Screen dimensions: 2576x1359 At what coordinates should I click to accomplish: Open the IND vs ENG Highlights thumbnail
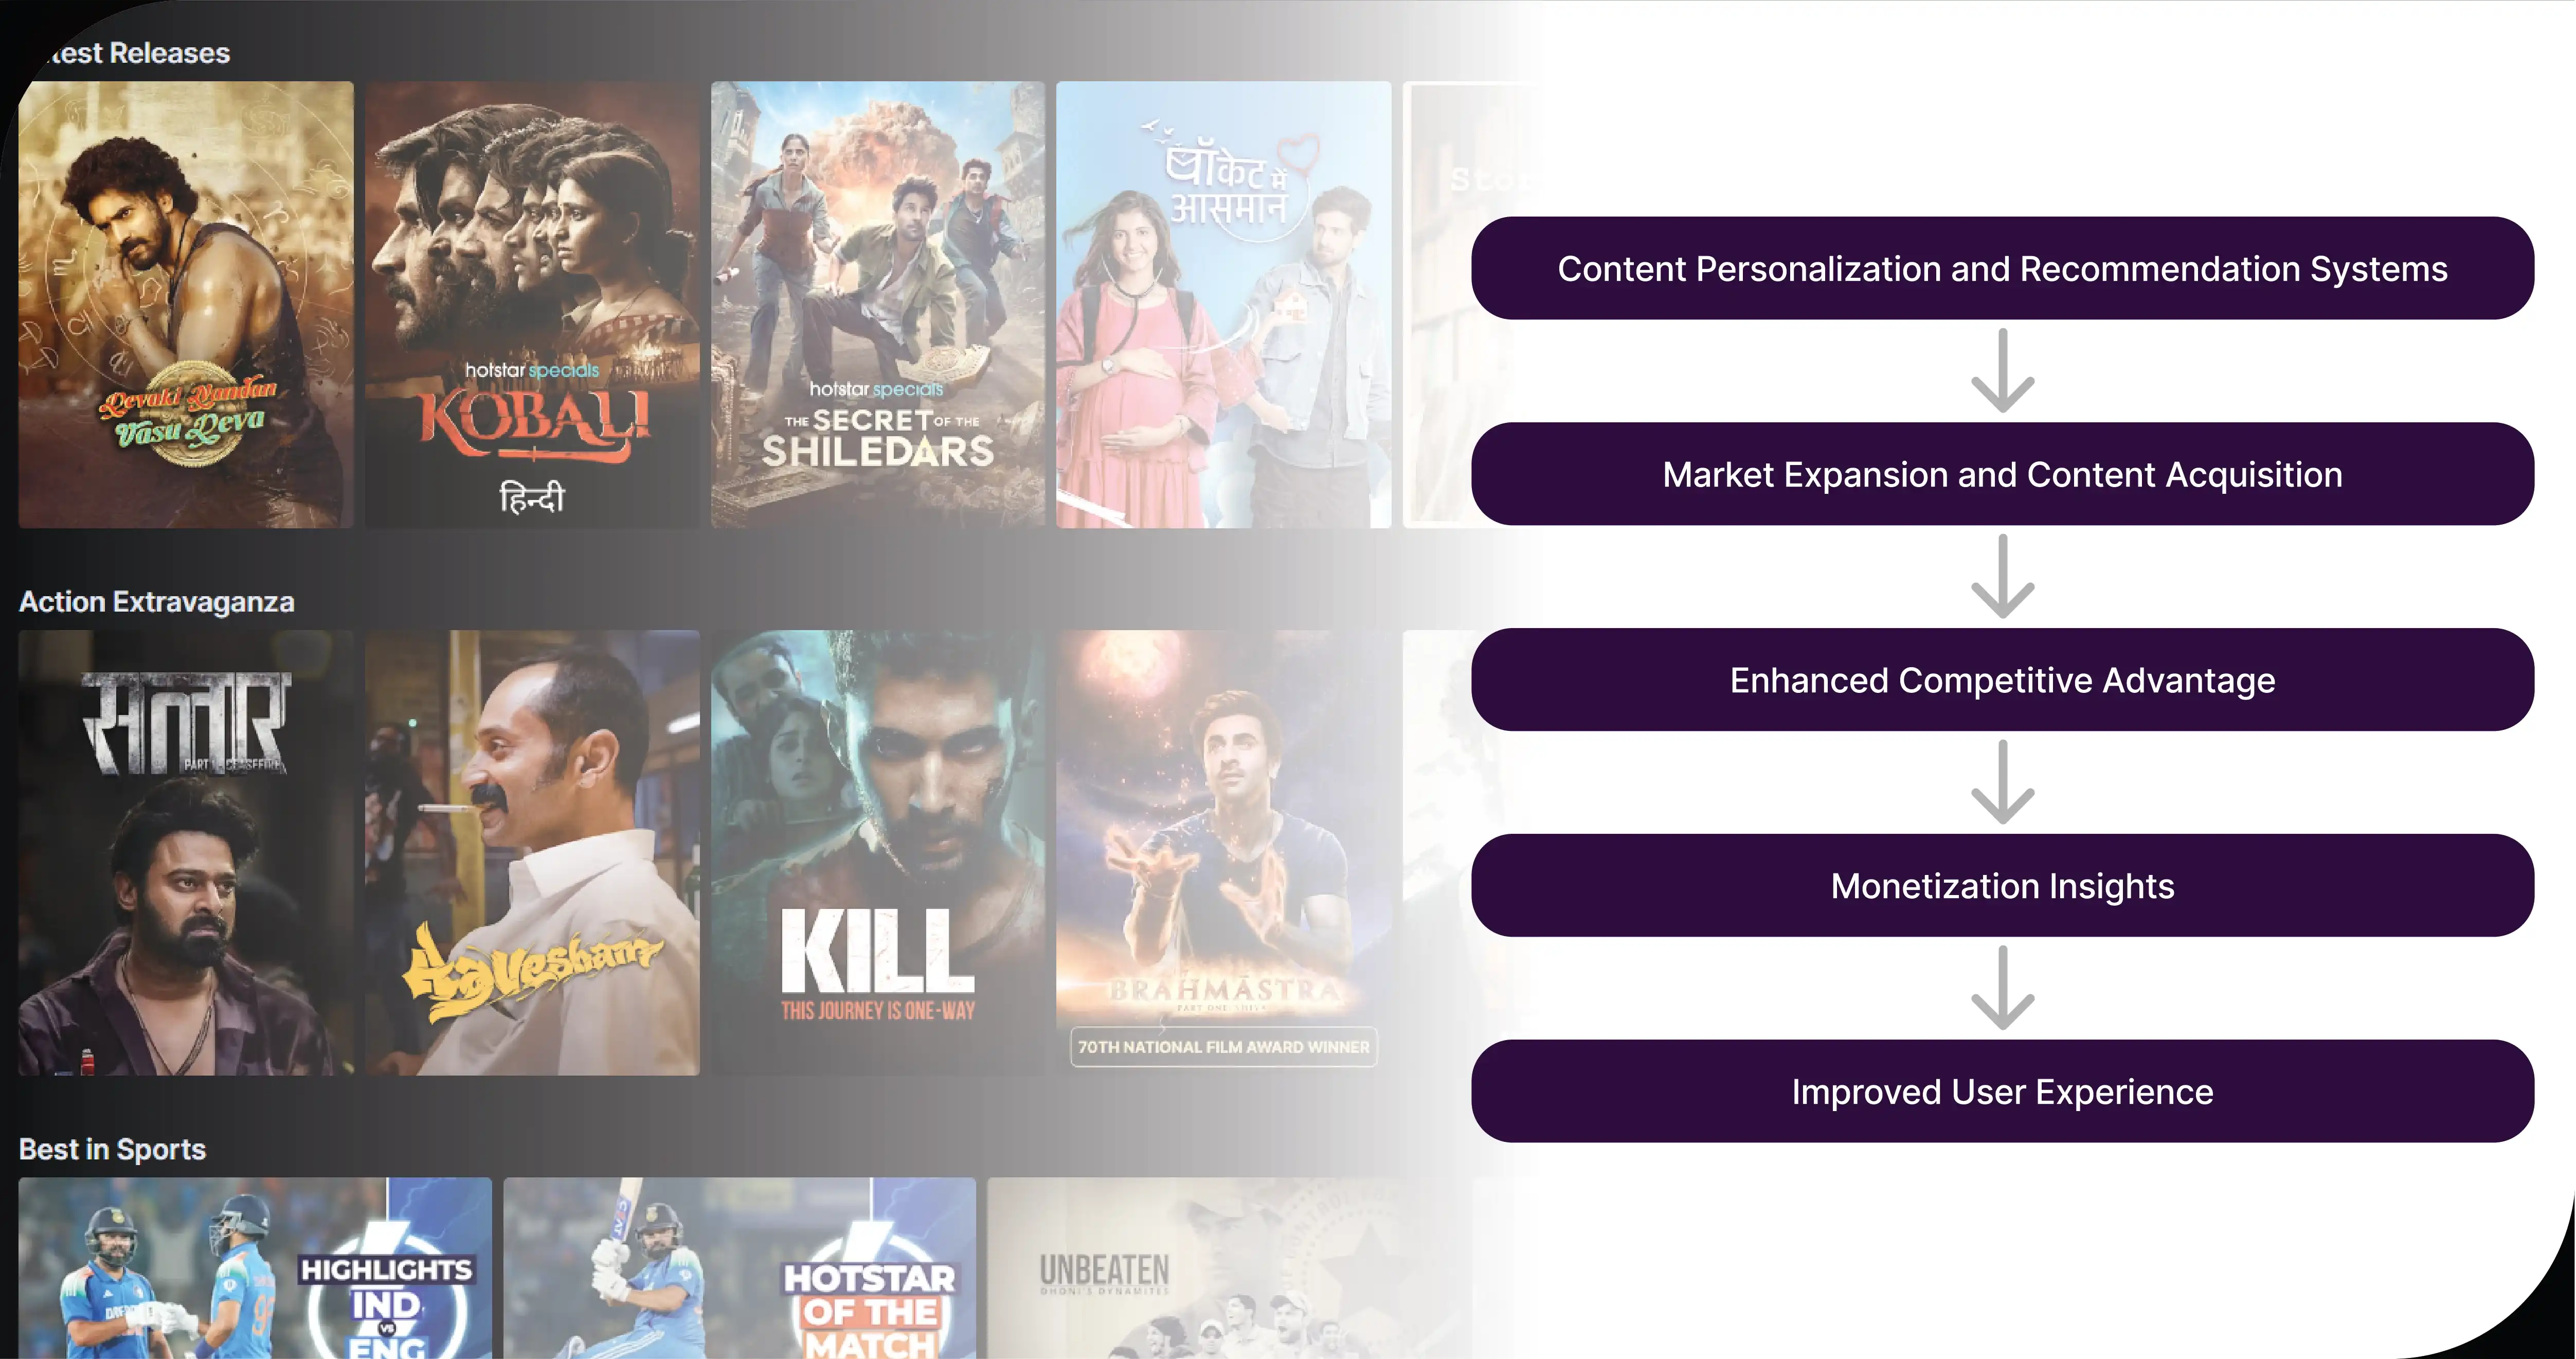pyautogui.click(x=255, y=1268)
